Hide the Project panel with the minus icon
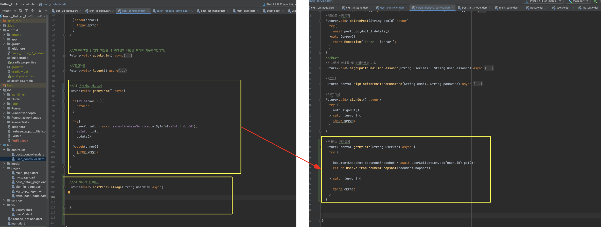The image size is (601, 227). click(x=46, y=11)
